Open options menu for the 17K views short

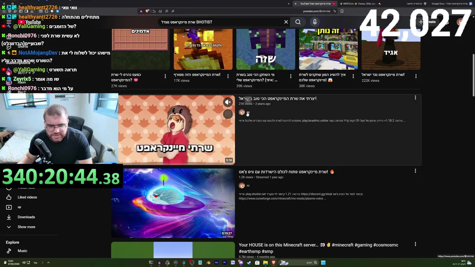click(x=228, y=76)
